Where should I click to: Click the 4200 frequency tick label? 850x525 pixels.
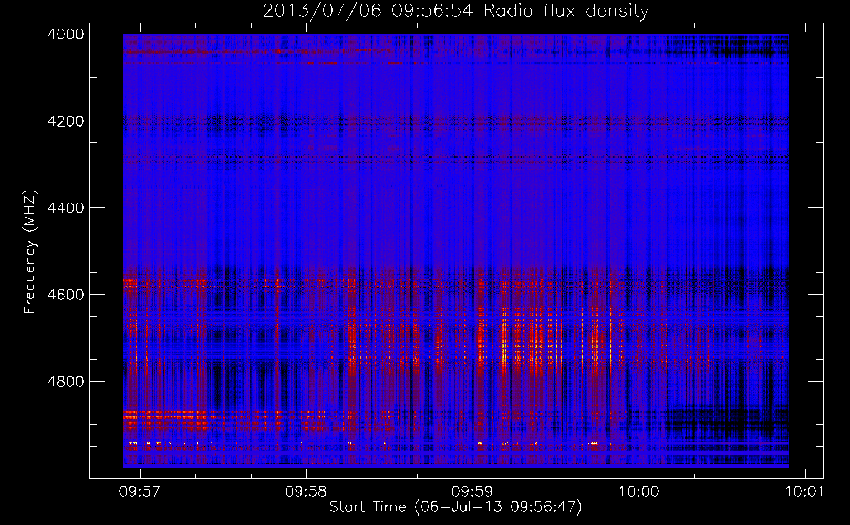pyautogui.click(x=65, y=121)
